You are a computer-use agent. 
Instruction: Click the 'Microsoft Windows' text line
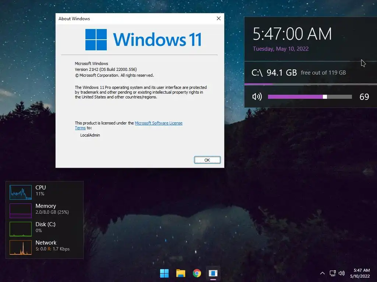pyautogui.click(x=91, y=64)
